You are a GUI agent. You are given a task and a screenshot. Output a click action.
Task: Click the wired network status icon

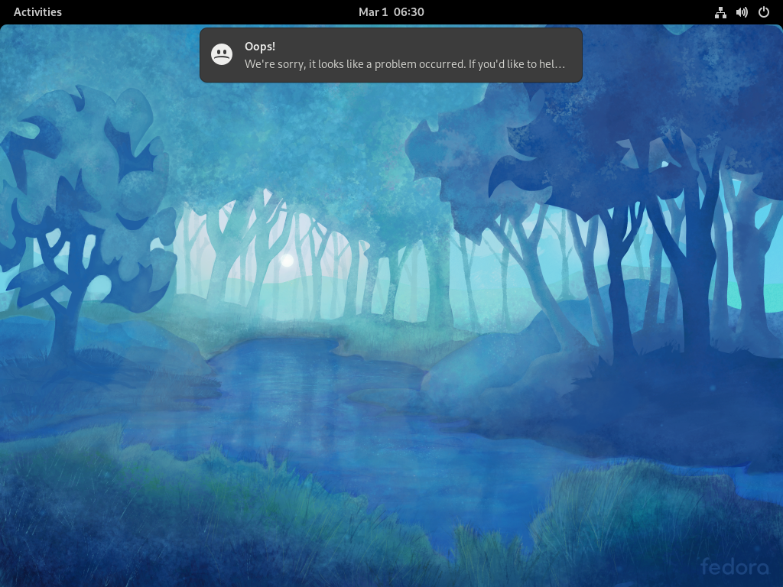pos(720,12)
